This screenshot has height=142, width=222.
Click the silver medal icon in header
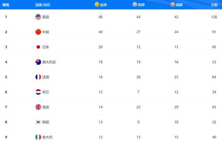(135, 5)
